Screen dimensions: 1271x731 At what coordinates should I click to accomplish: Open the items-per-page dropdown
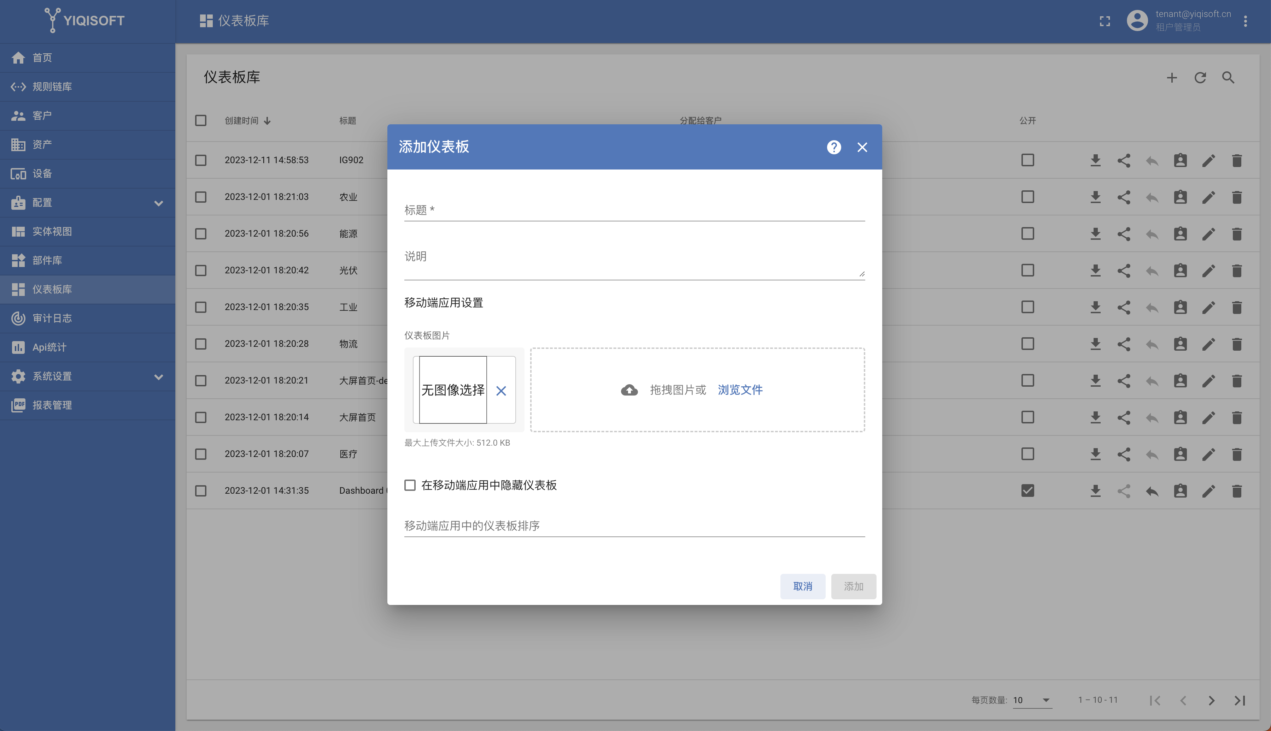tap(1032, 700)
